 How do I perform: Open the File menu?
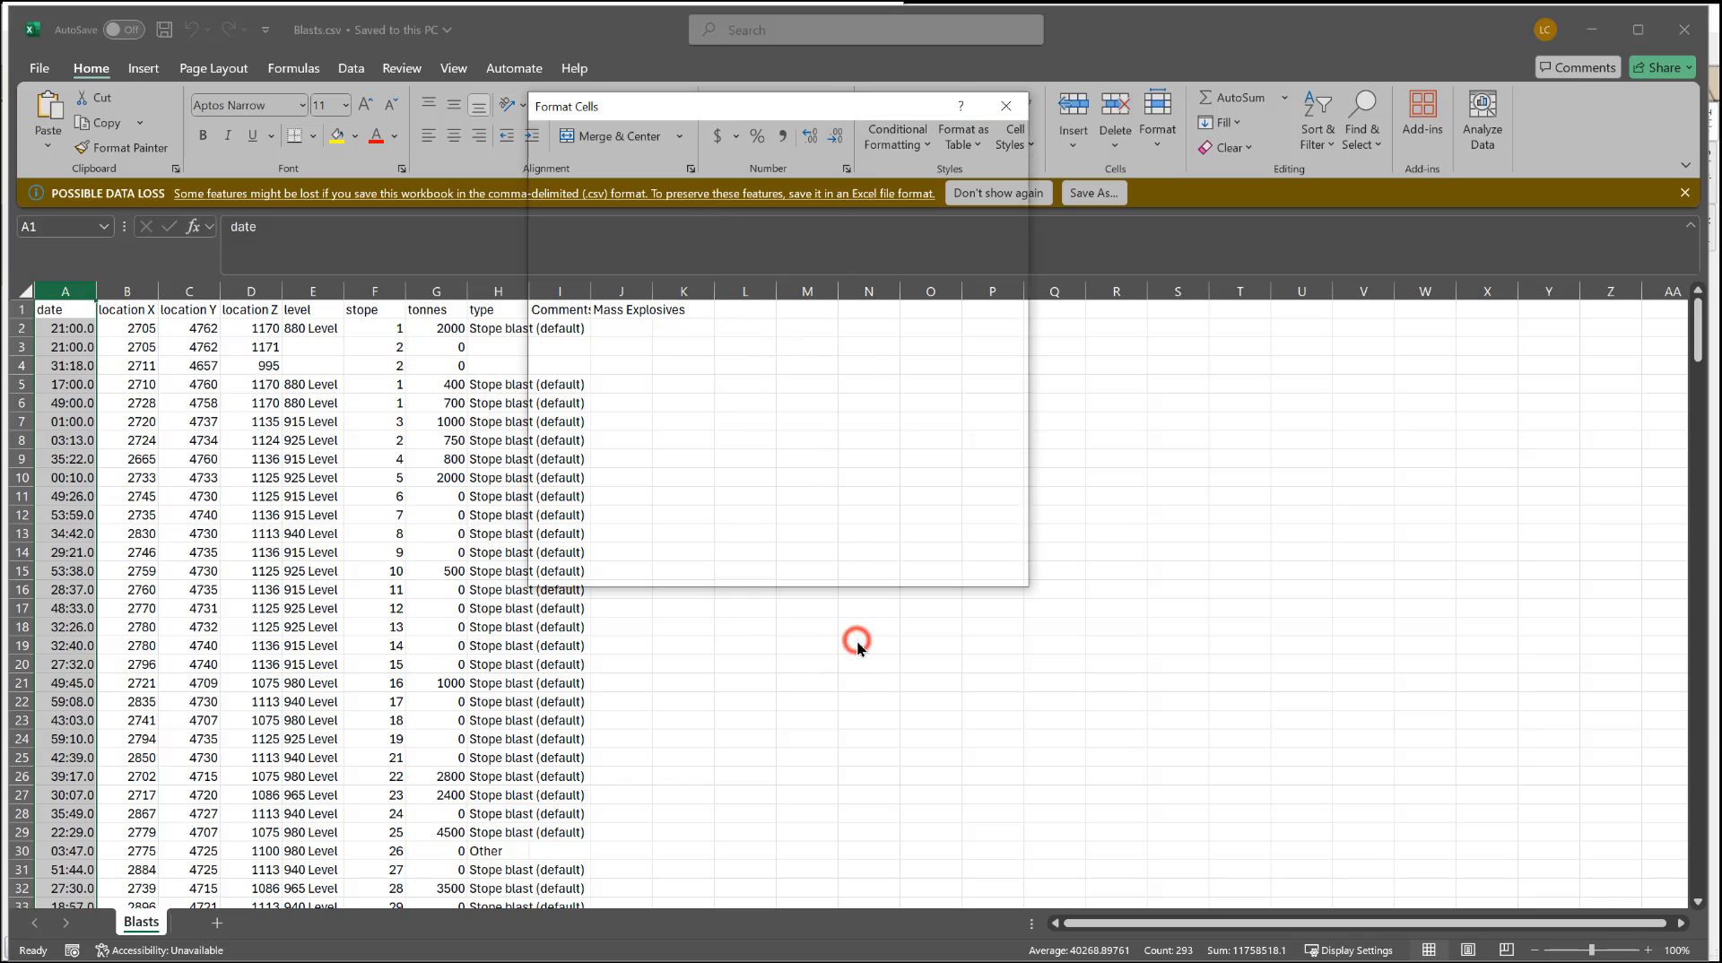(x=39, y=68)
